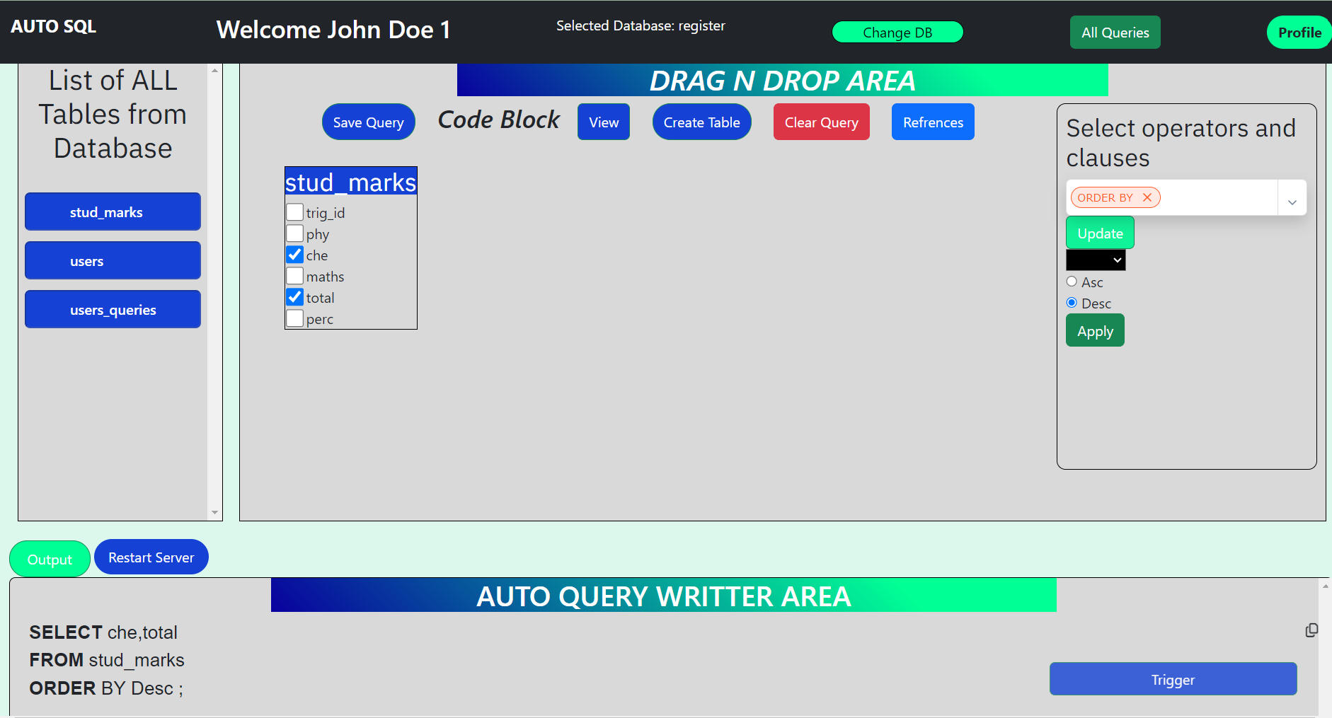This screenshot has height=718, width=1332.
Task: Uncheck the total column checkbox
Action: [294, 296]
